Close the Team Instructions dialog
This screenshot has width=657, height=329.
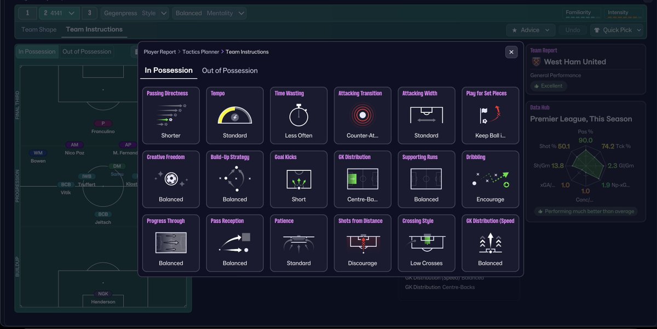511,52
